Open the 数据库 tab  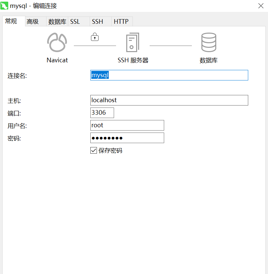57,21
